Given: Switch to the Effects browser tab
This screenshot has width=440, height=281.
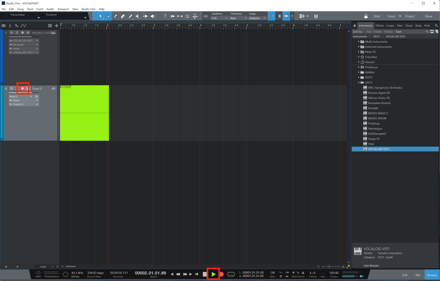Looking at the screenshot, I should 380,25.
